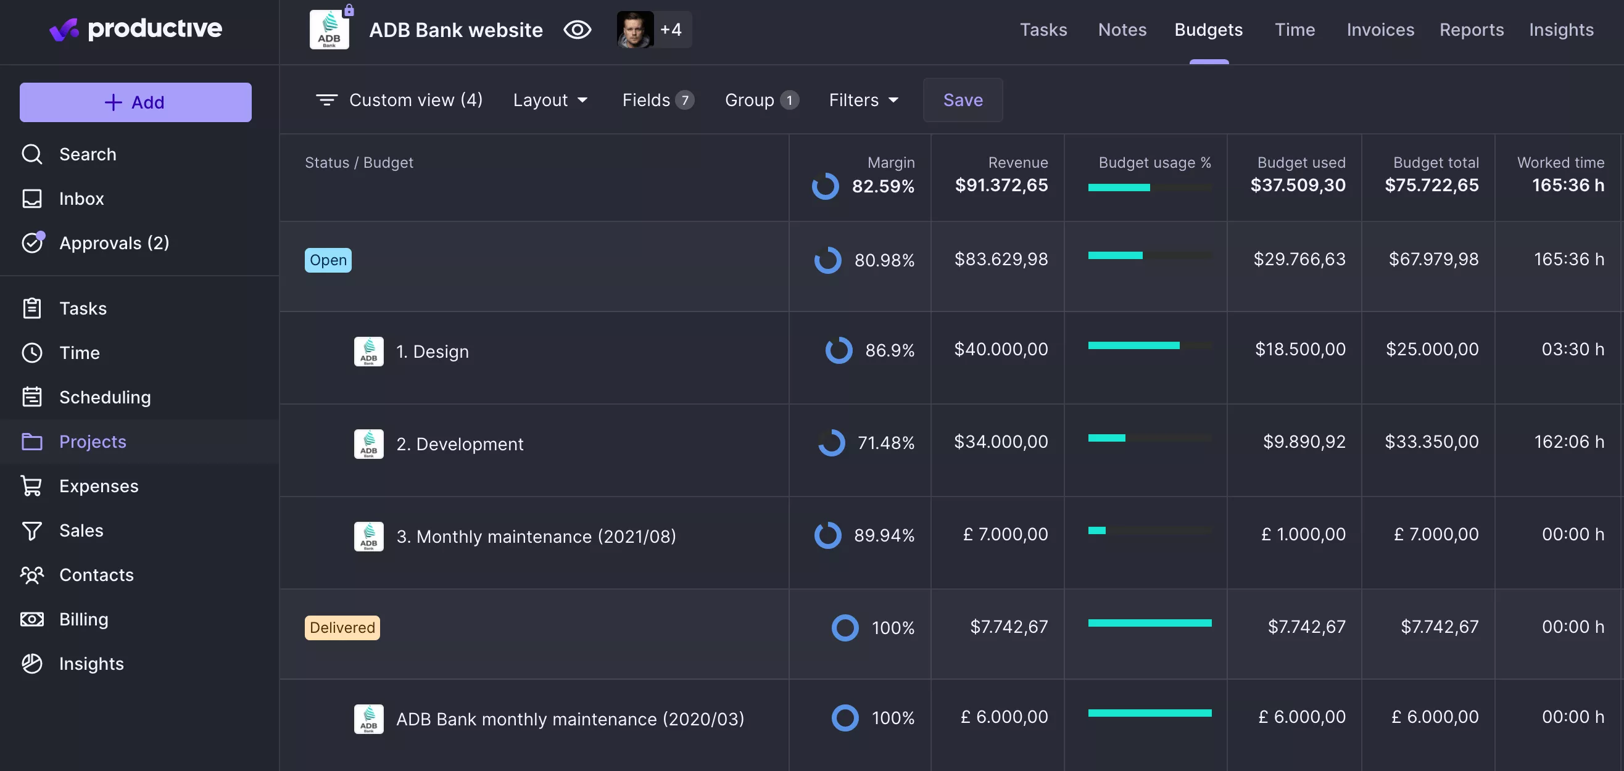Image resolution: width=1624 pixels, height=771 pixels.
Task: Open the Search sidebar icon
Action: click(x=31, y=154)
